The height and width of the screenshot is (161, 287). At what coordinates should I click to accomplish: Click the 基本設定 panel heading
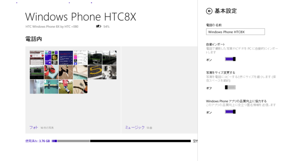[x=226, y=11]
